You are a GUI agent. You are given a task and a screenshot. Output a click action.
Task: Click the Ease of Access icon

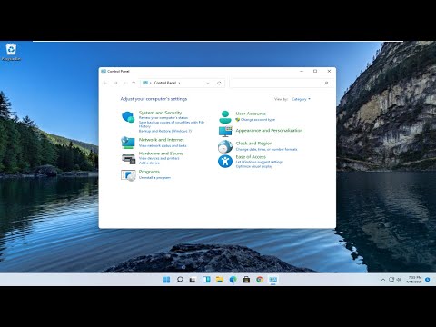[x=225, y=162]
